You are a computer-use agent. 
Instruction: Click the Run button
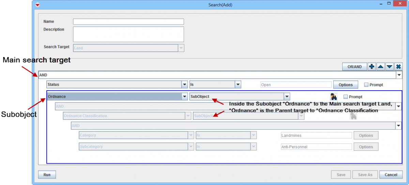47,175
